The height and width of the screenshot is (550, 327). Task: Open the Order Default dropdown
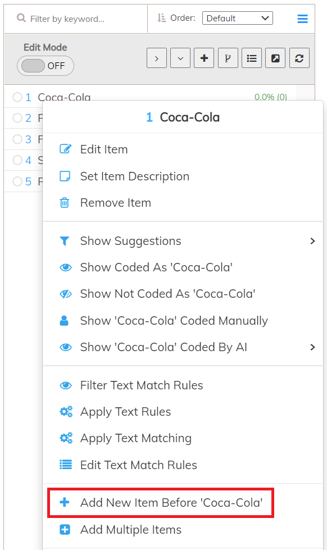click(238, 18)
